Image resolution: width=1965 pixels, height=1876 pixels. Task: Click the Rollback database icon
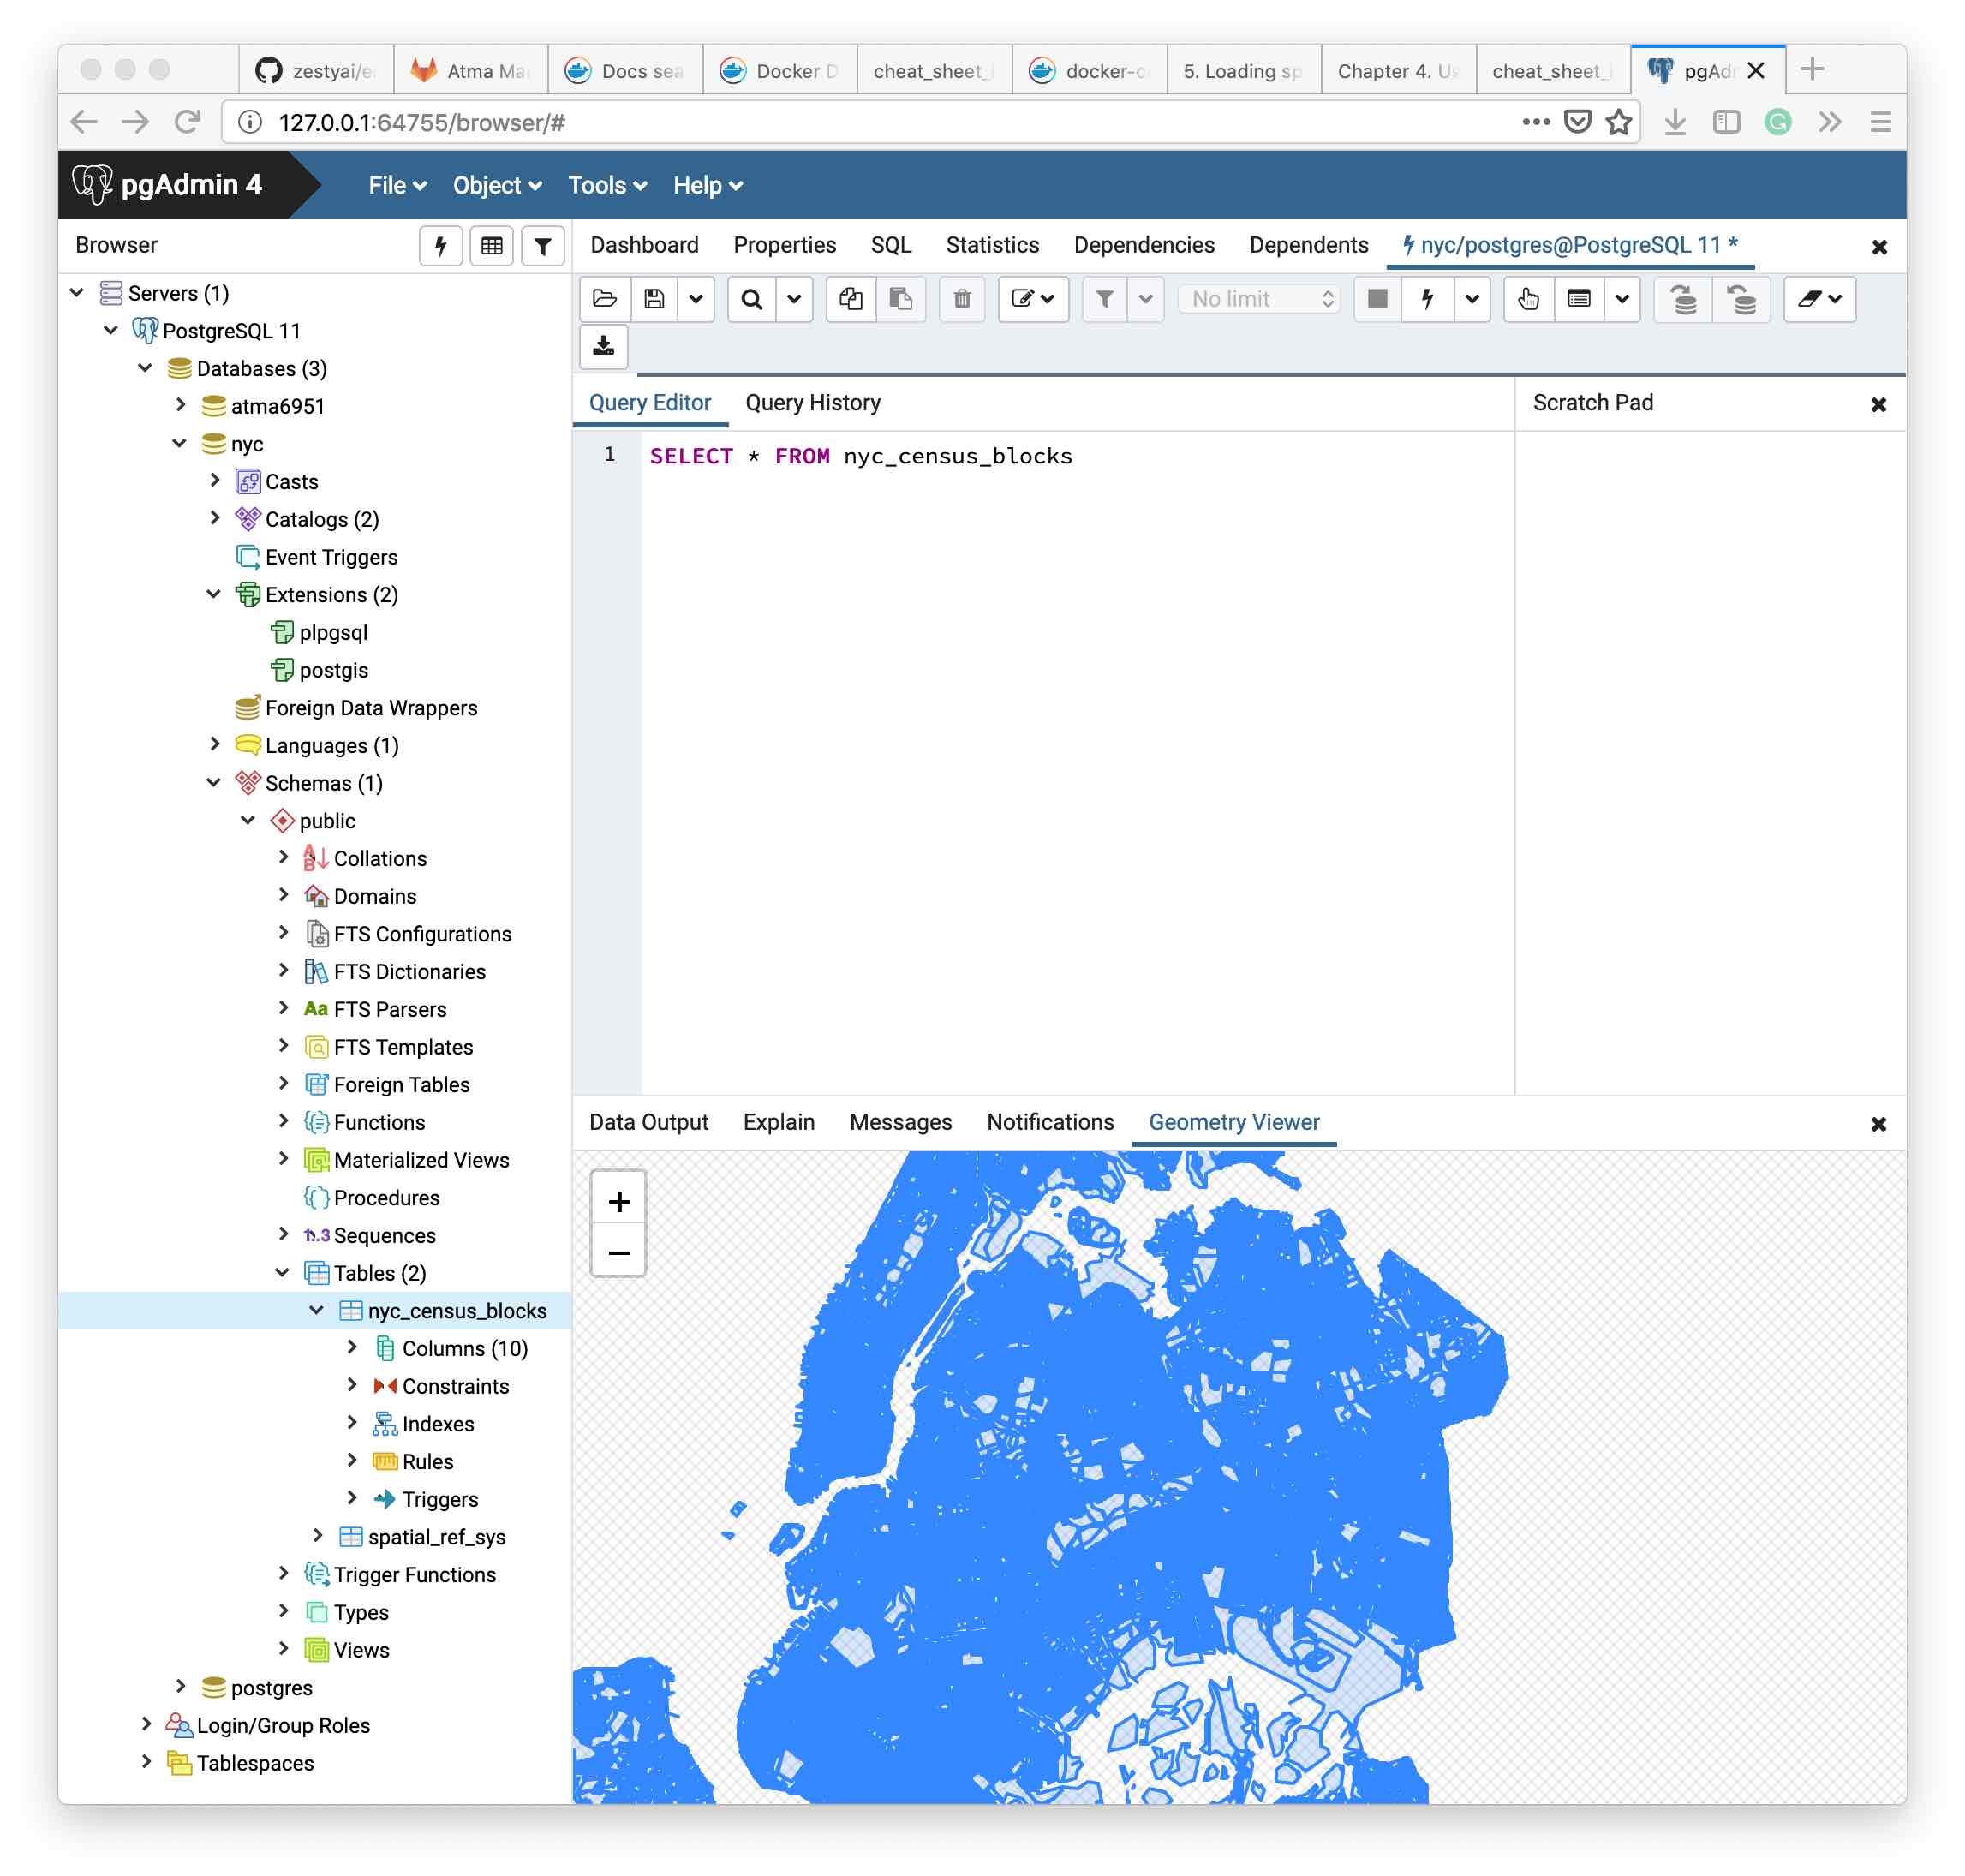pyautogui.click(x=1742, y=299)
